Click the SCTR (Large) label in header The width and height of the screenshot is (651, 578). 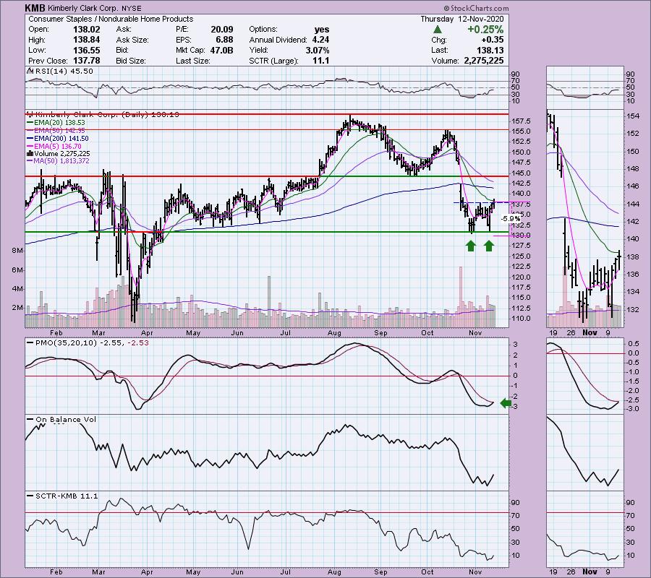273,61
